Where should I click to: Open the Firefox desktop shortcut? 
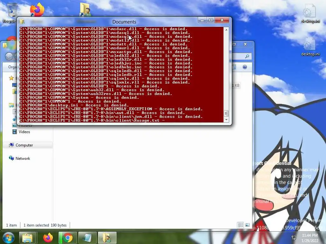37,10
